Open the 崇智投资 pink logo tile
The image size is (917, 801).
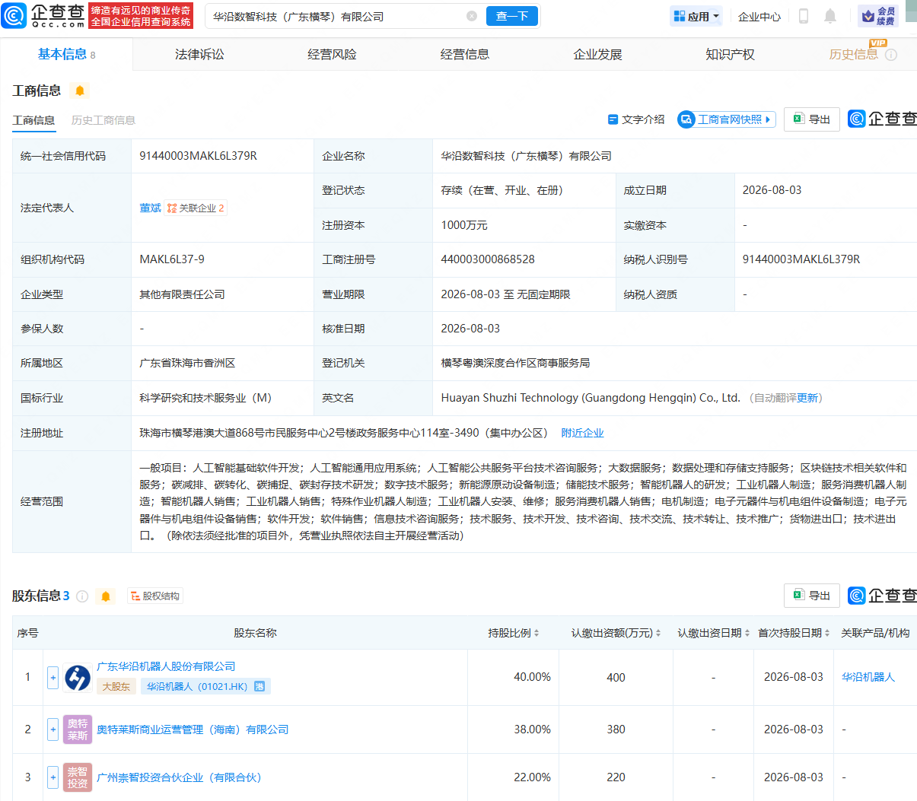(x=78, y=777)
